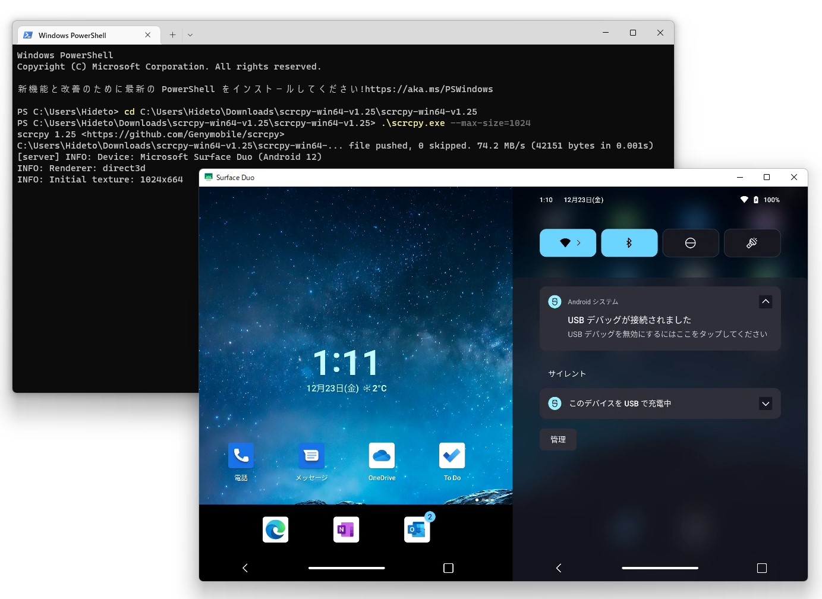Tap the home gesture bar
This screenshot has width=822, height=599.
point(347,568)
